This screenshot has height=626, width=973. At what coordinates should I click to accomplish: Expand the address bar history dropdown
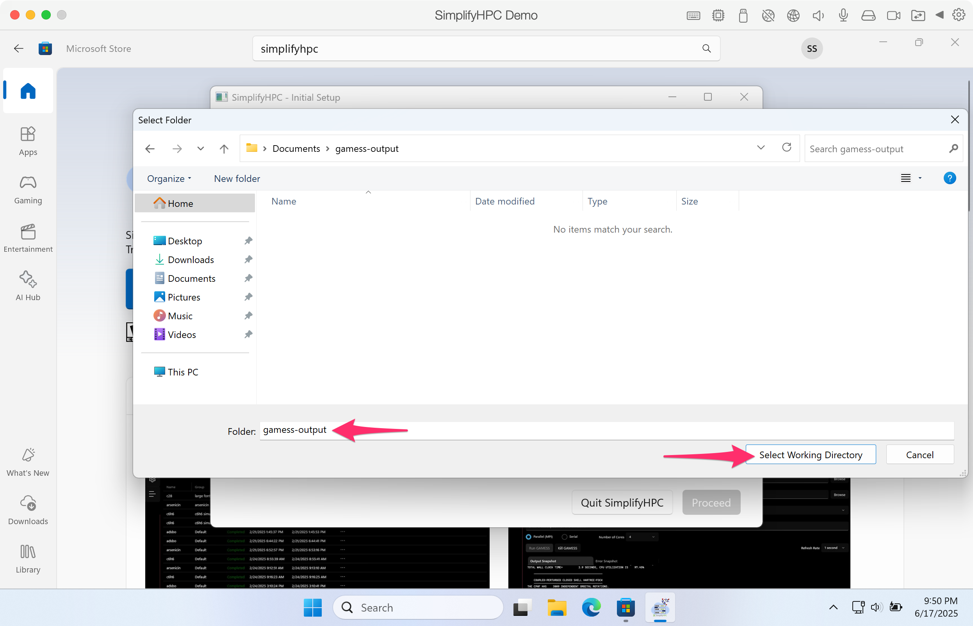pyautogui.click(x=761, y=148)
